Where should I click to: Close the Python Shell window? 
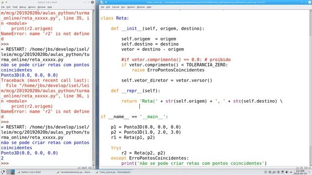click(93, 2)
